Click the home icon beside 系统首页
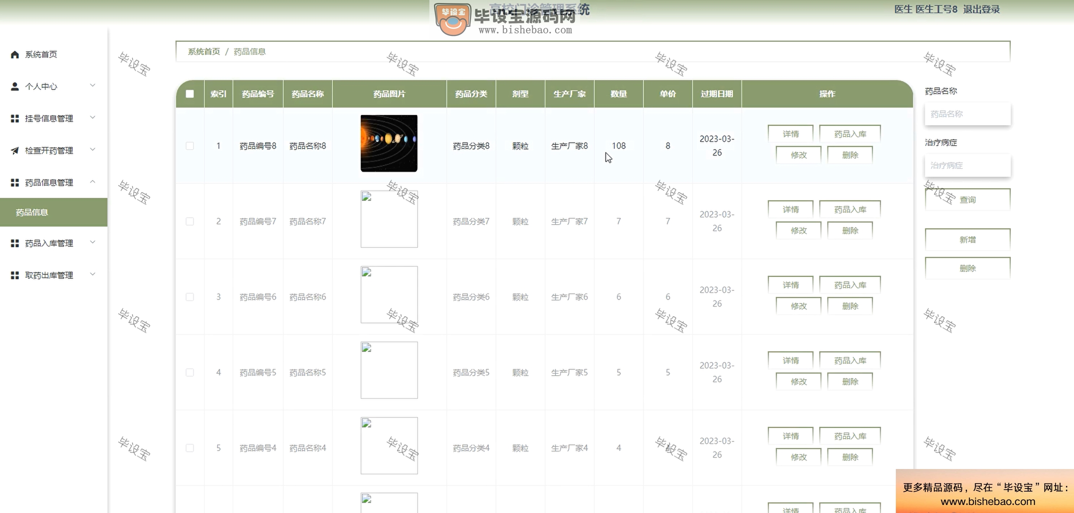 15,55
